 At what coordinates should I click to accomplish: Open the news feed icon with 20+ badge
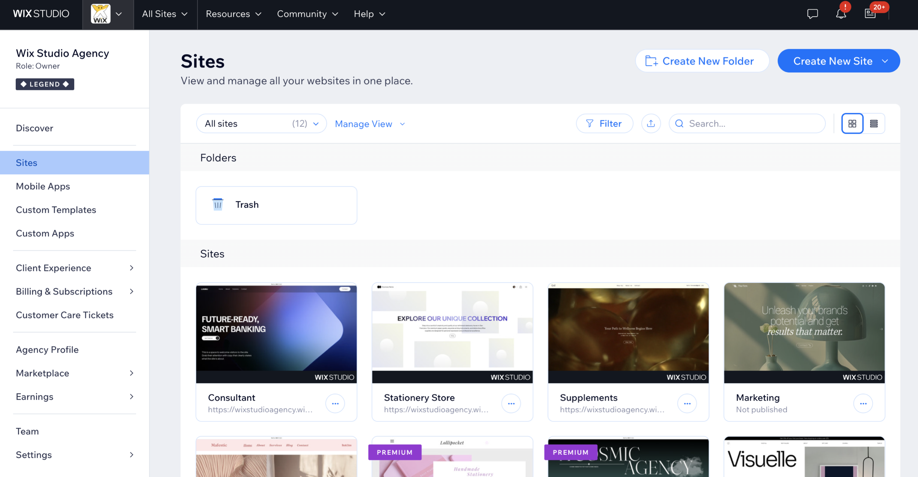pos(870,14)
